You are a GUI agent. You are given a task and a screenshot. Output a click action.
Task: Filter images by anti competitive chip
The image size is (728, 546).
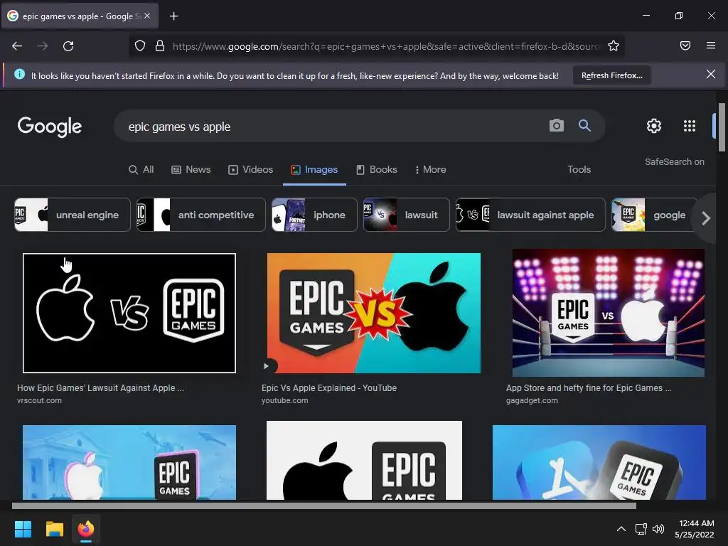201,215
